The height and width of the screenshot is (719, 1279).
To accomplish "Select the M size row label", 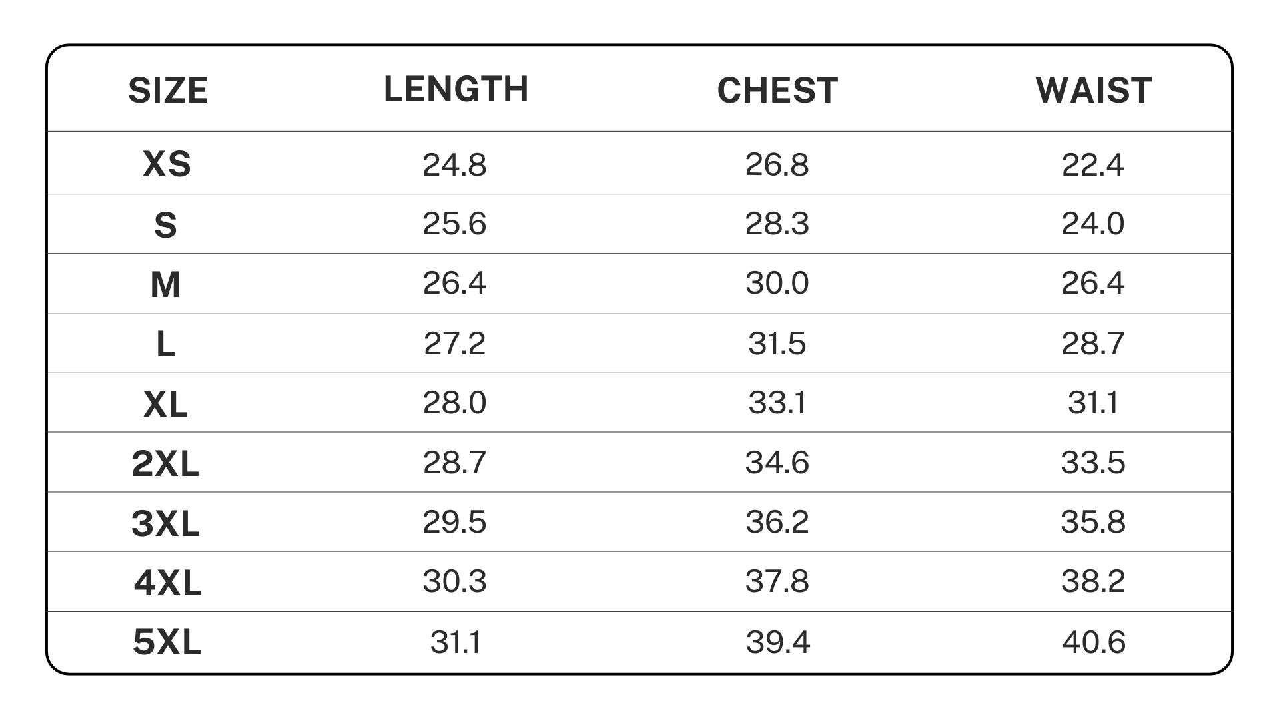I will (x=166, y=285).
